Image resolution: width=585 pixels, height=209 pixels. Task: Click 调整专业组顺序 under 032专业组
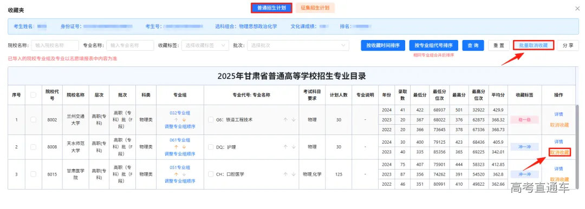pyautogui.click(x=180, y=126)
